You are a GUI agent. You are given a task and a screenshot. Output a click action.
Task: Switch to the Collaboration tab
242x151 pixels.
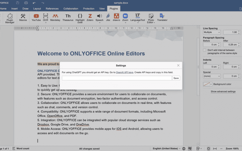pyautogui.click(x=71, y=9)
